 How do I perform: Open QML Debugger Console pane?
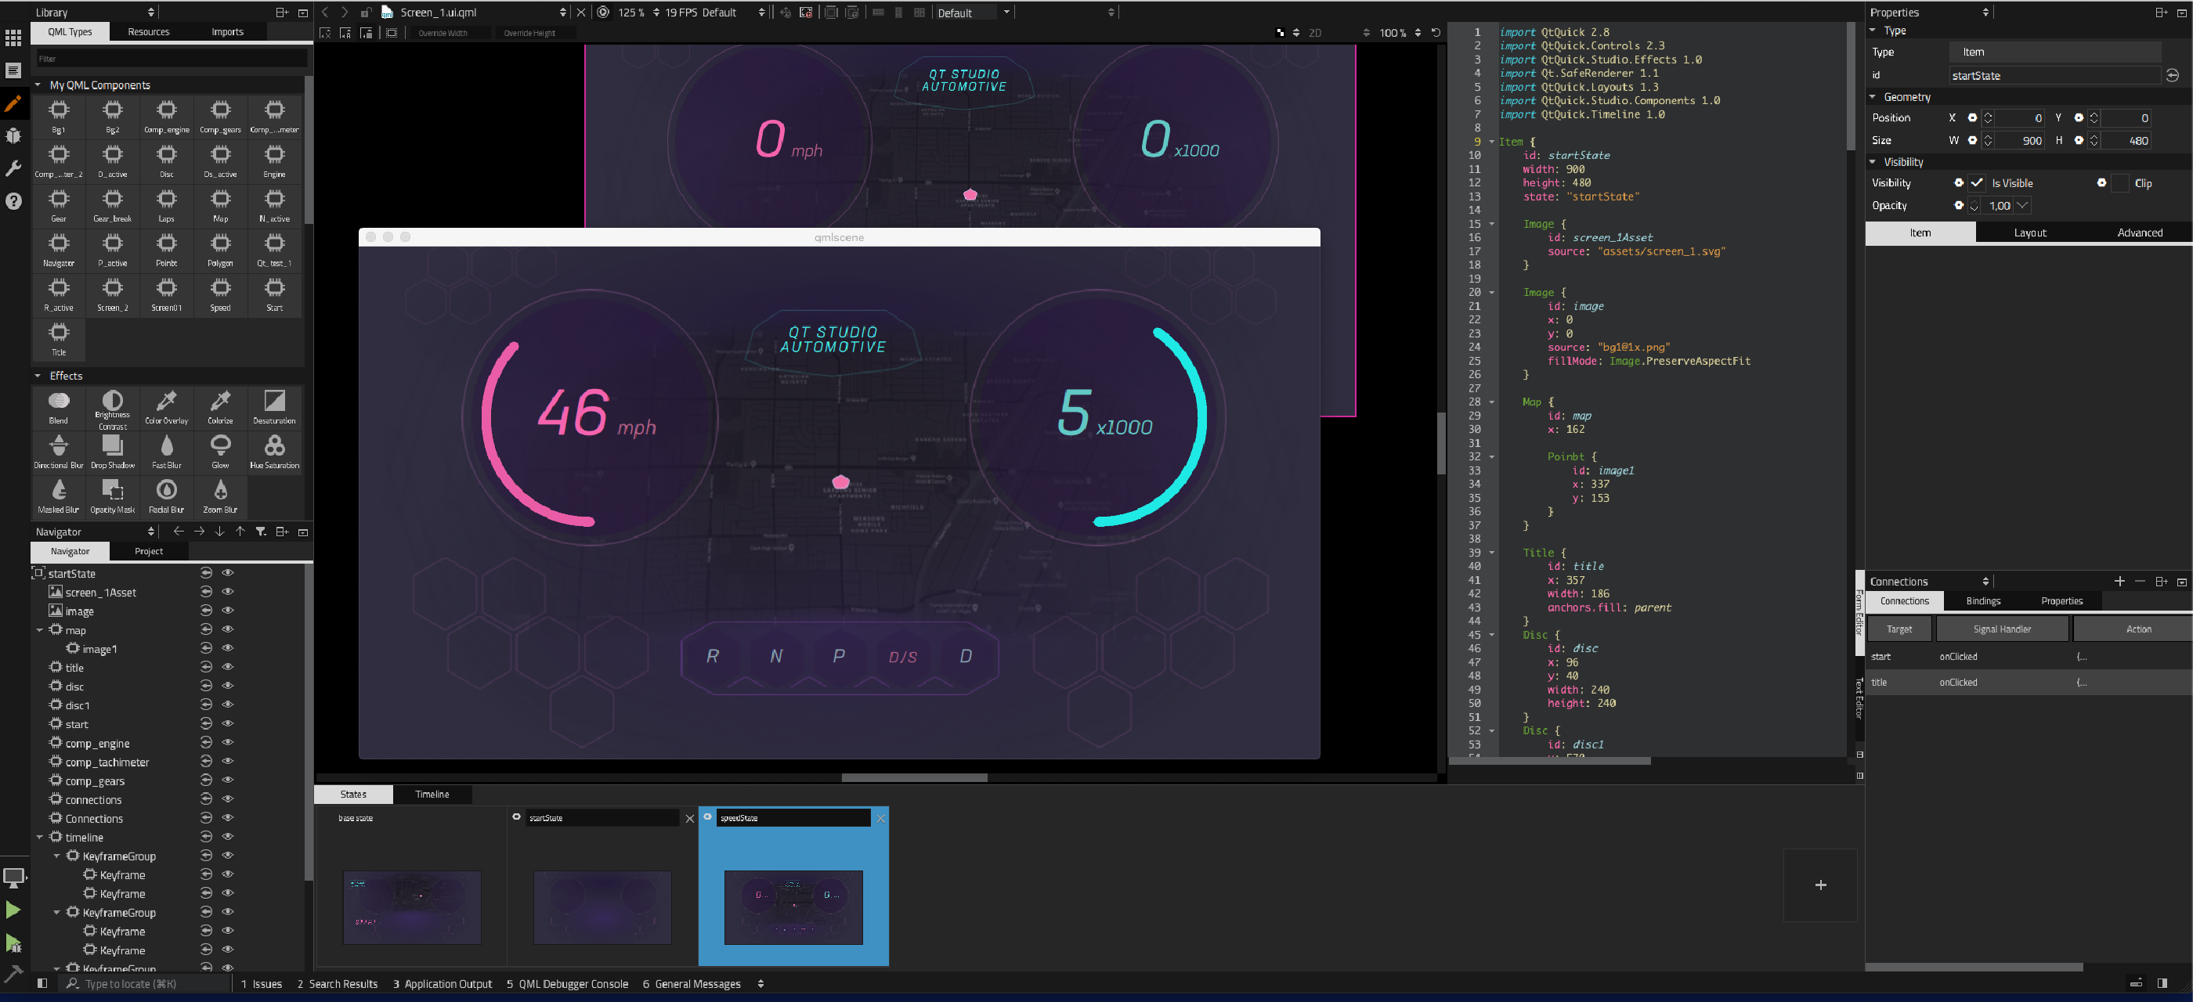coord(568,983)
